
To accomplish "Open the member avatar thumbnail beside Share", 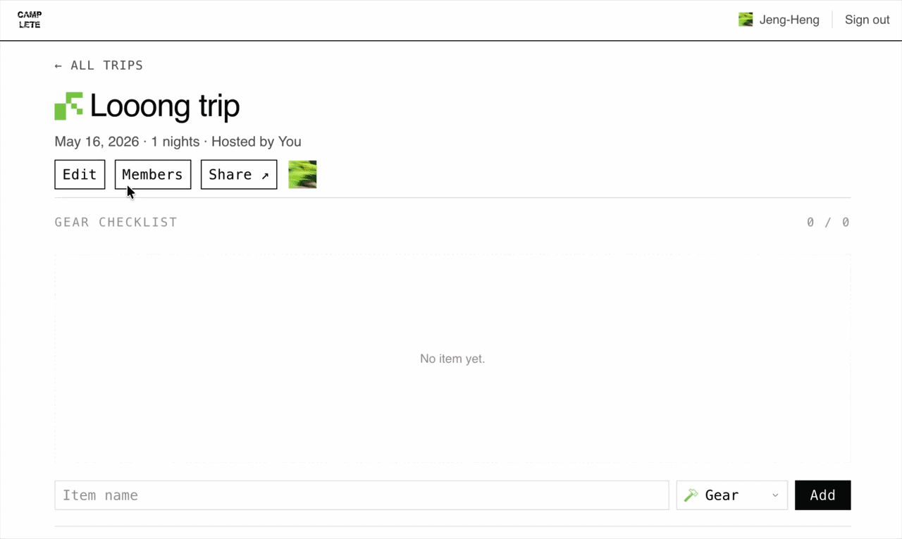I will tap(302, 175).
